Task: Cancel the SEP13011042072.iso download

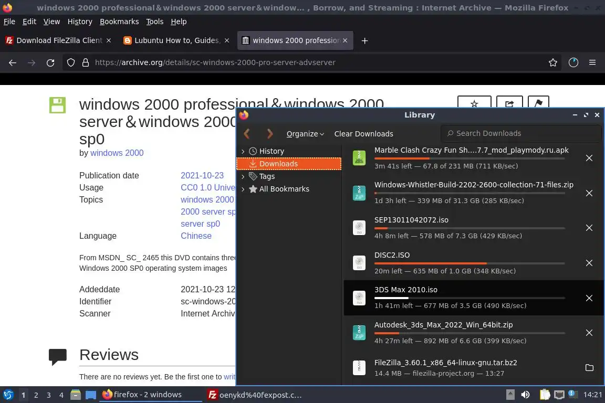Action: 589,228
